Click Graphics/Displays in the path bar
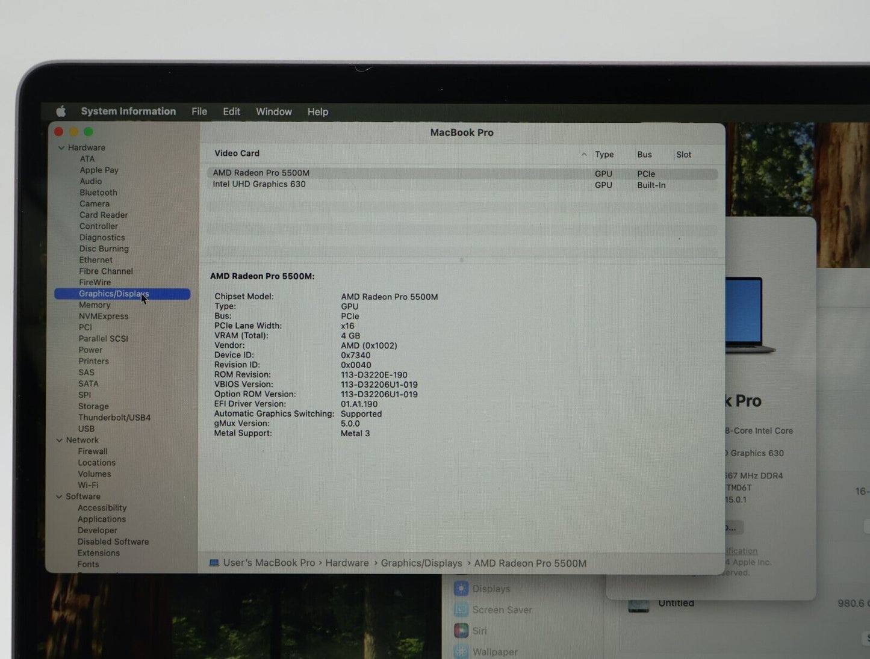 click(421, 563)
